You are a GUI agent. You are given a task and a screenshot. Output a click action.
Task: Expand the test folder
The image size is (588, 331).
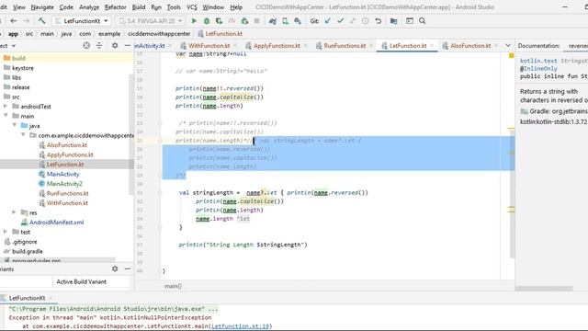[6, 232]
